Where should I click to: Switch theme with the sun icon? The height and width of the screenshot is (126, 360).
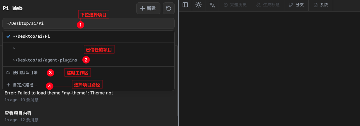pyautogui.click(x=198, y=4)
